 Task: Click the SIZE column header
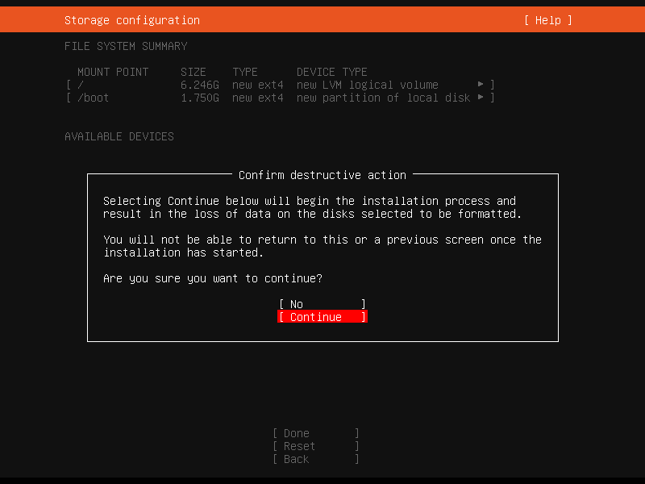pyautogui.click(x=193, y=72)
